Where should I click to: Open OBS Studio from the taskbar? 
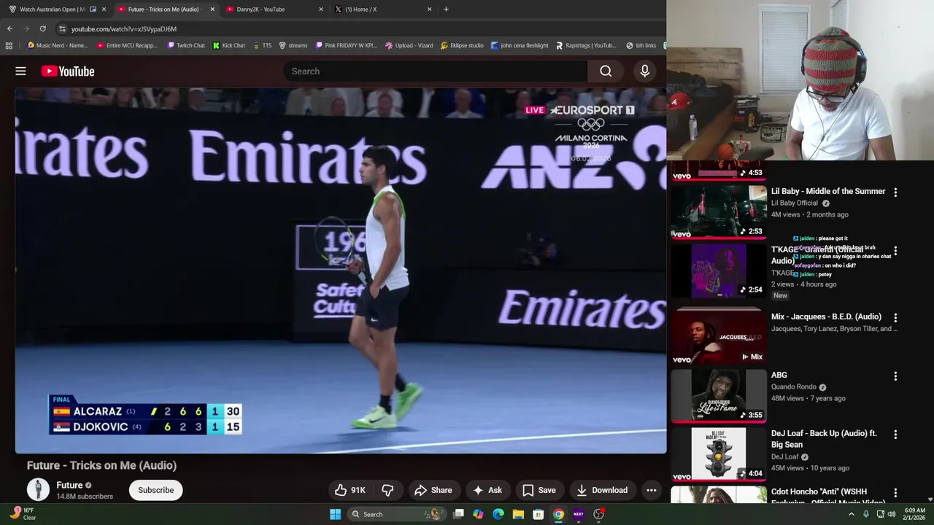[598, 514]
